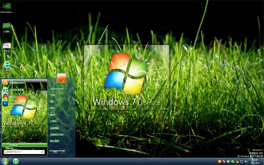Open 图片 (Pictures) in Start menu
The image size is (264, 165).
(52, 102)
